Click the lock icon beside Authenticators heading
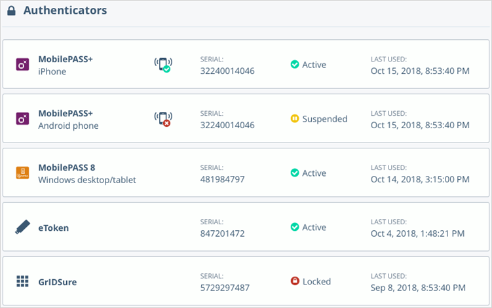492x308 pixels. [11, 11]
